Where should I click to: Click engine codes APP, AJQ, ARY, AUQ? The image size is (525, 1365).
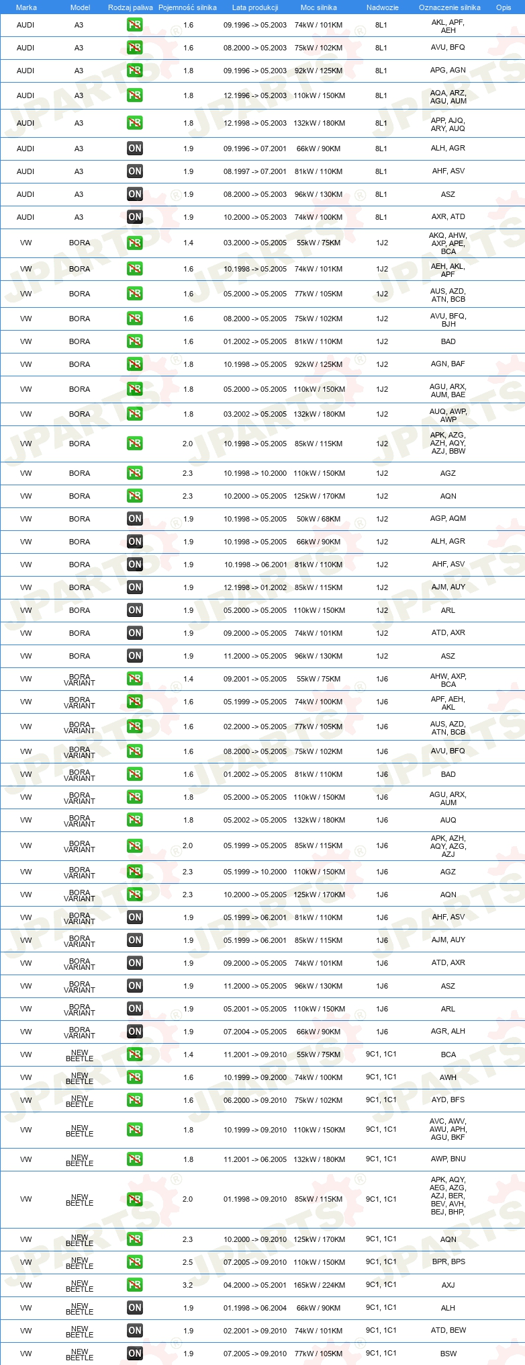point(448,124)
